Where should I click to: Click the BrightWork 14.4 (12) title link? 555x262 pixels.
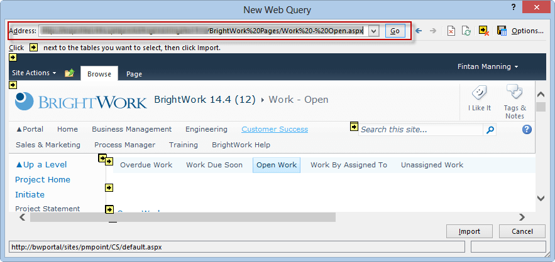click(x=205, y=100)
